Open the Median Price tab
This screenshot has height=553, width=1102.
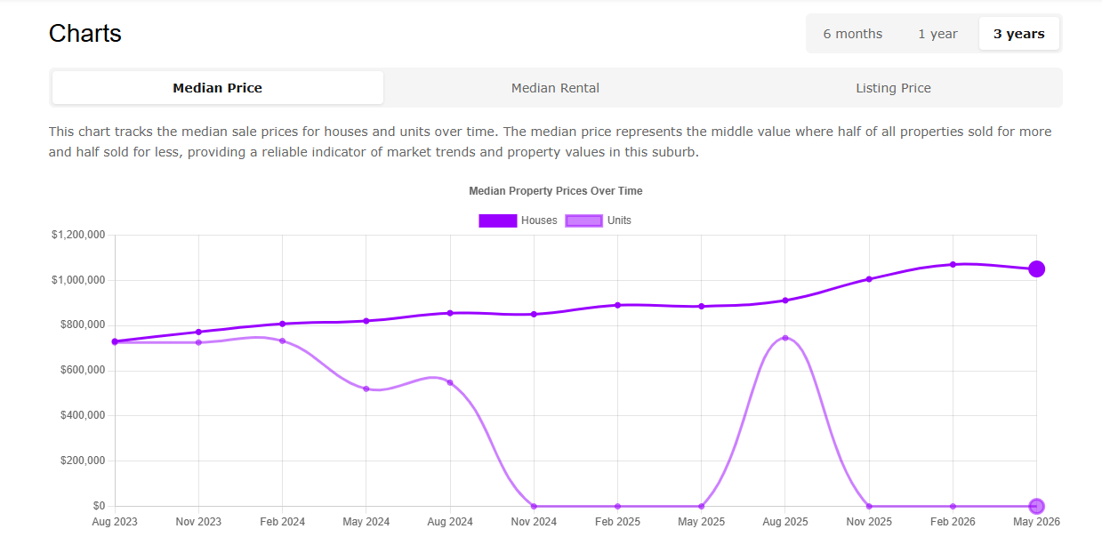[218, 88]
